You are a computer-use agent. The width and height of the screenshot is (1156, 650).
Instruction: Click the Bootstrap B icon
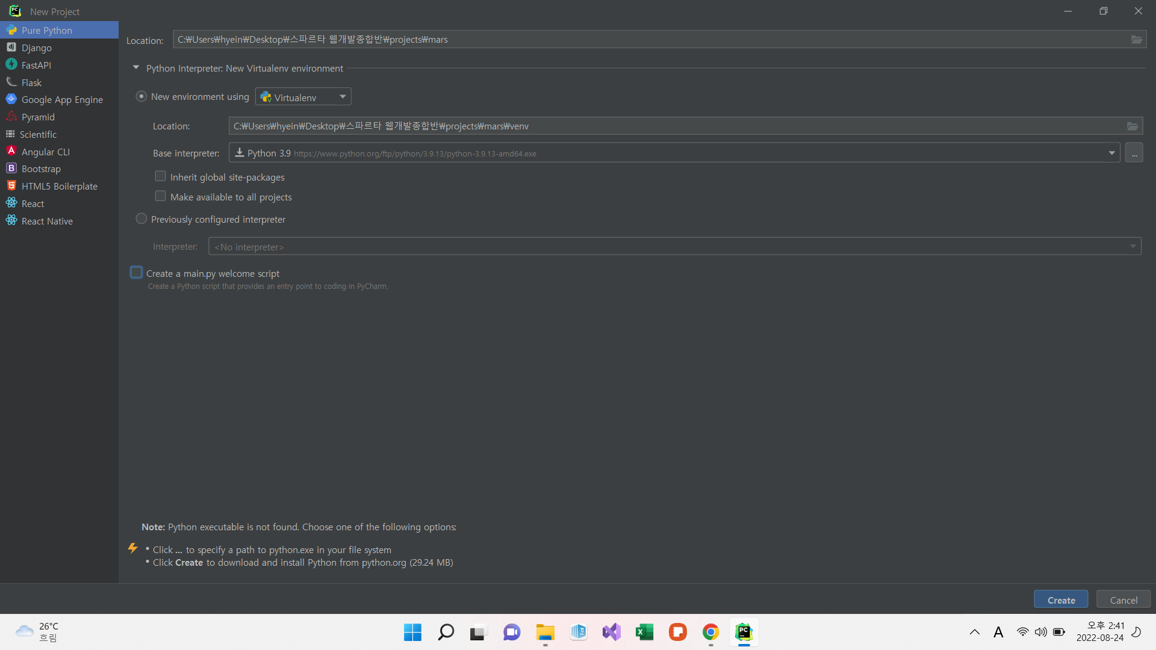[x=11, y=169]
